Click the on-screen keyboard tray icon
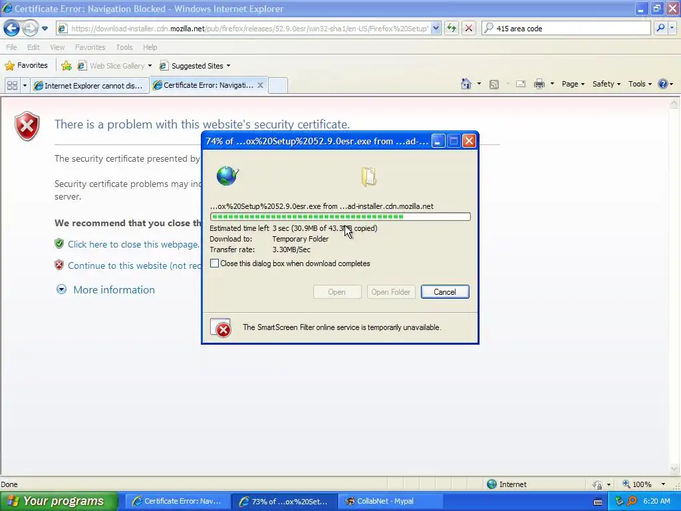 (598, 502)
